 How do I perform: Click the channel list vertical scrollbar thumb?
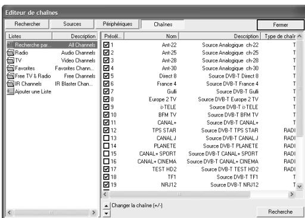pyautogui.click(x=300, y=88)
